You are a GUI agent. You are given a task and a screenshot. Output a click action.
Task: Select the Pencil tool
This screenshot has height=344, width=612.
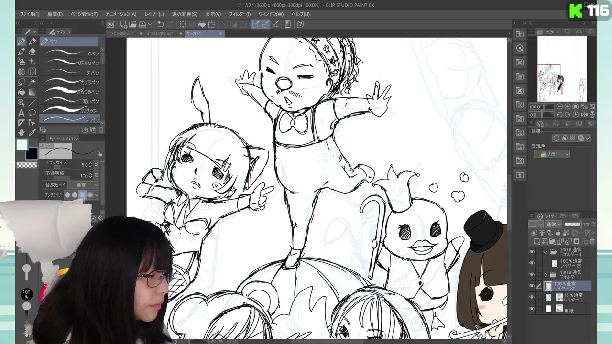[32, 42]
